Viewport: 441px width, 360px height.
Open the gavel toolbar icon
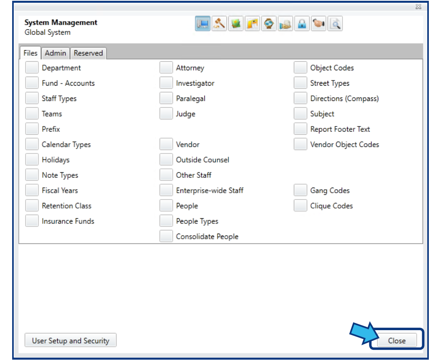click(219, 24)
